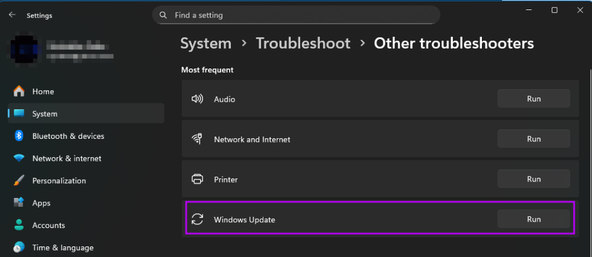Click the Windows Update label
The width and height of the screenshot is (592, 257).
[x=244, y=219]
